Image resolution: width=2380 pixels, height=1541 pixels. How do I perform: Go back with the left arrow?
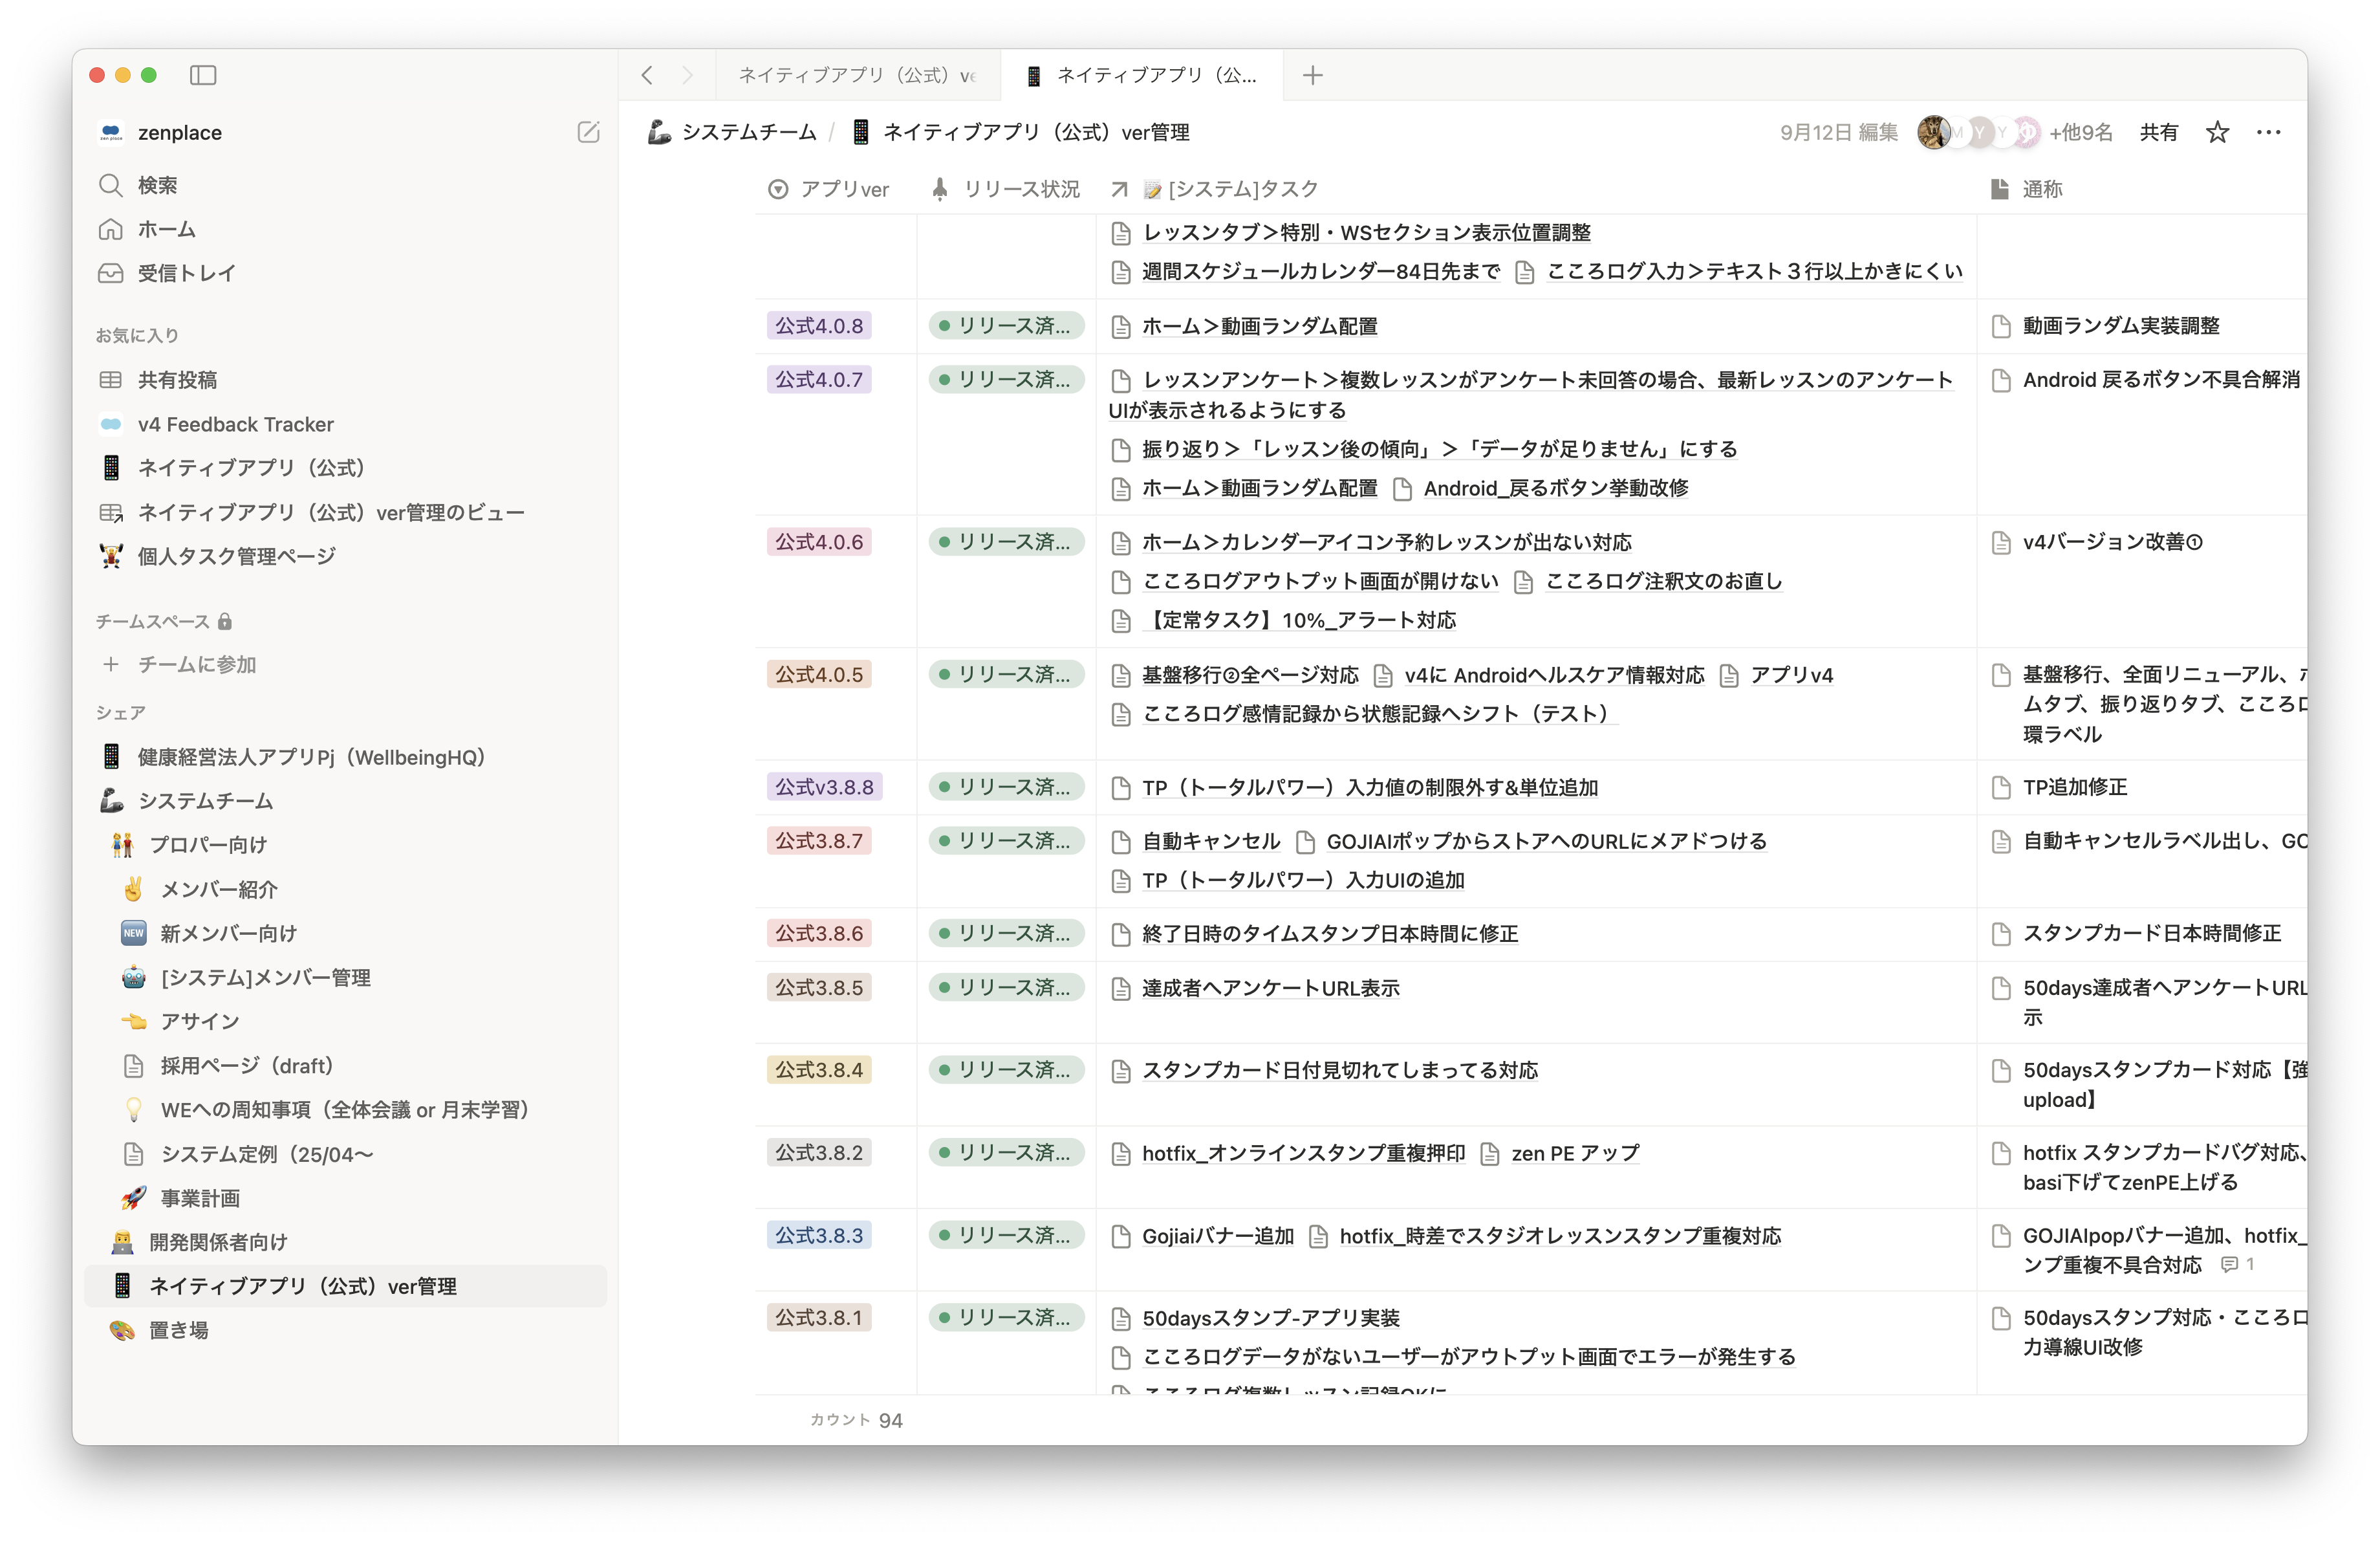point(647,75)
